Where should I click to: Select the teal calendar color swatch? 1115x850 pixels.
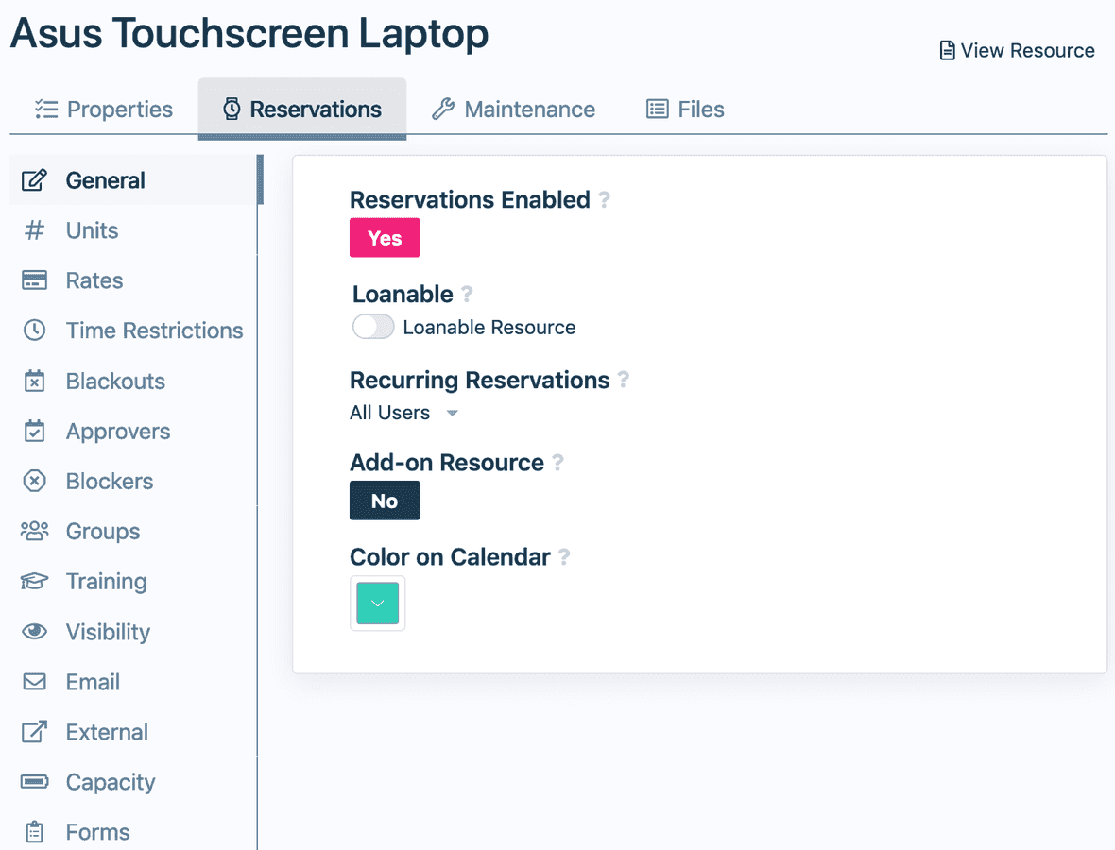point(377,603)
